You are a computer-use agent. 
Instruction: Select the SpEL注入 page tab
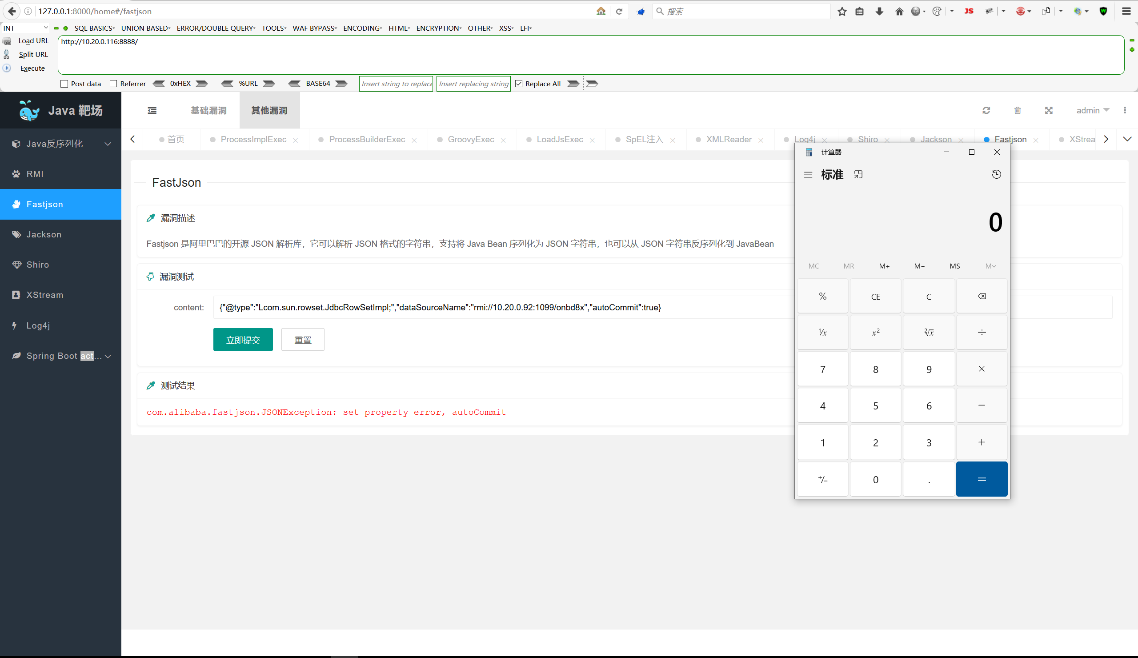645,140
